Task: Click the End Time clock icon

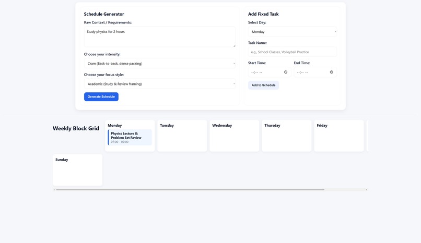Action: pyautogui.click(x=332, y=72)
